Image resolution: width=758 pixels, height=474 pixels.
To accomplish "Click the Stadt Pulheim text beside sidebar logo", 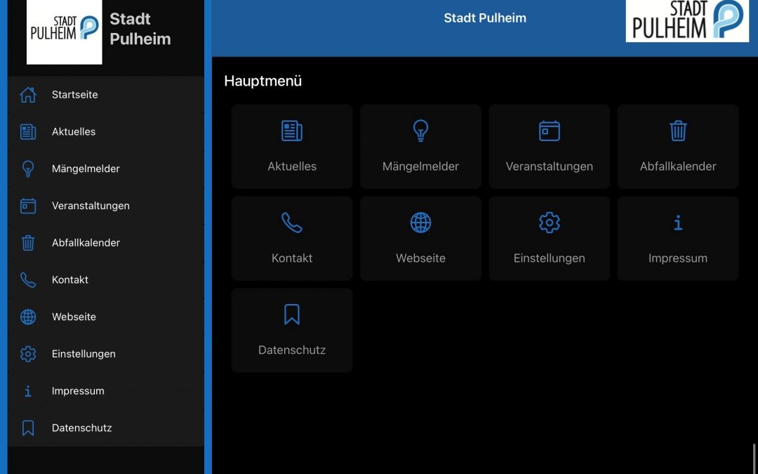I will coord(140,29).
